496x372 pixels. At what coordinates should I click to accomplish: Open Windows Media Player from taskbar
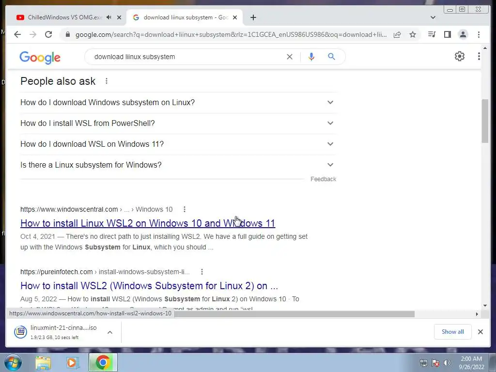click(73, 363)
